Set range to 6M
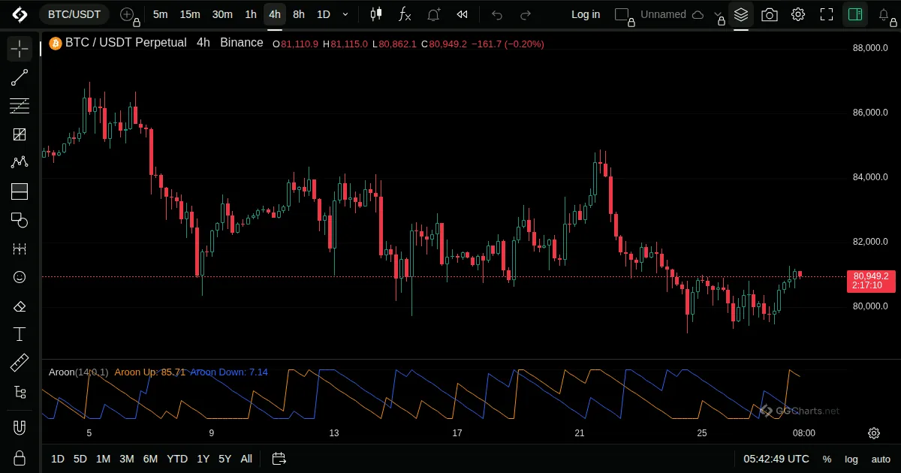The image size is (901, 473). coord(150,459)
